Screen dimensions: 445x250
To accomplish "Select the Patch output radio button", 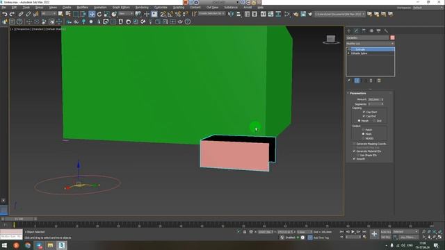I will 363,130.
